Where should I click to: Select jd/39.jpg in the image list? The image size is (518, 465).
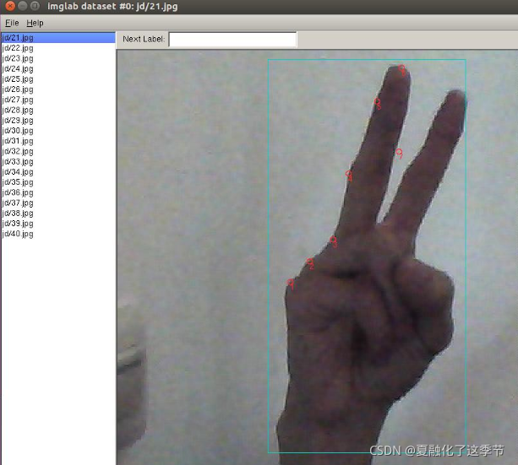pos(58,223)
